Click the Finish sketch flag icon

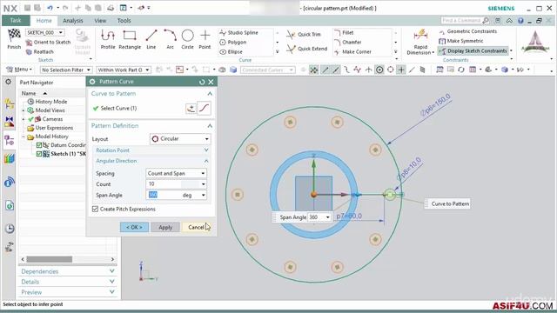tap(14, 38)
